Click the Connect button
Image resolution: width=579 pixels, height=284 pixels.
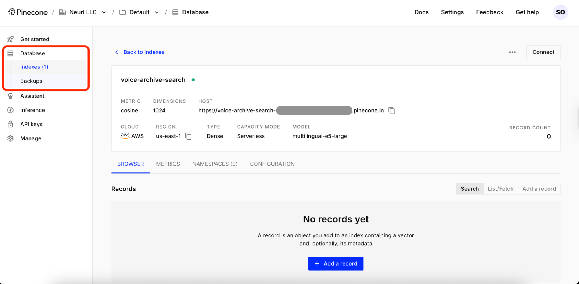click(x=543, y=52)
